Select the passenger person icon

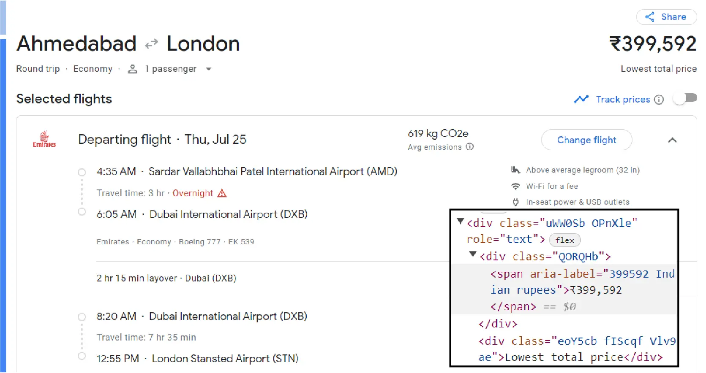[133, 69]
